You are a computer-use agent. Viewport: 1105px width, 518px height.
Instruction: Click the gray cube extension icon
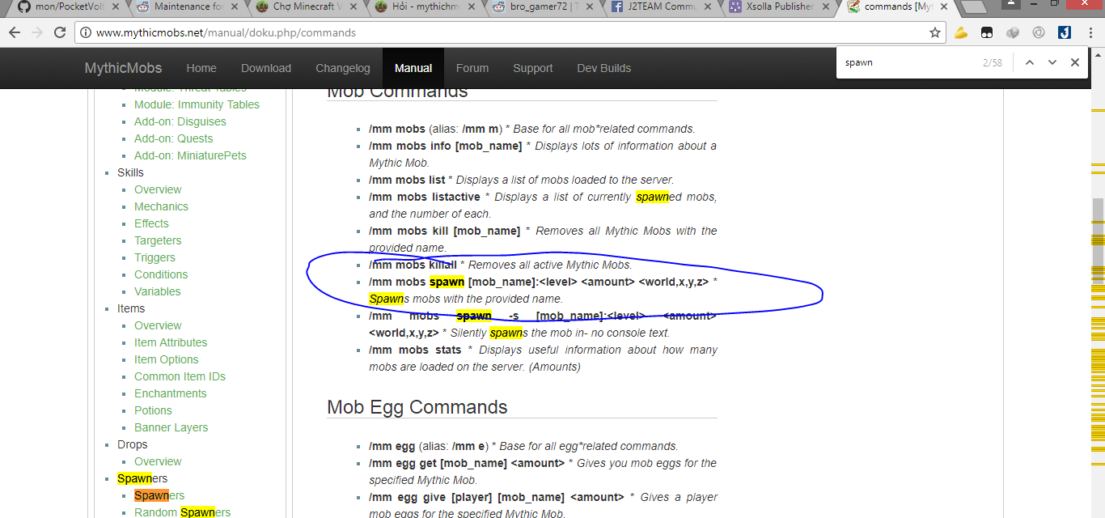pyautogui.click(x=1013, y=33)
